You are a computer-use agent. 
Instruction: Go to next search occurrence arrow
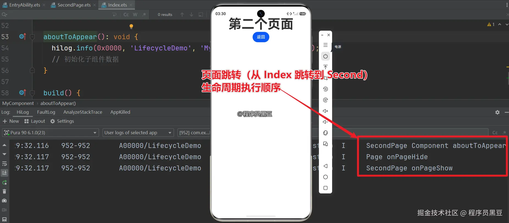tap(191, 15)
